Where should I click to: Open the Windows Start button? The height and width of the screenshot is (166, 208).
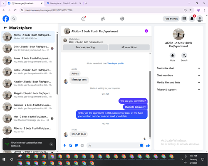point(4,159)
